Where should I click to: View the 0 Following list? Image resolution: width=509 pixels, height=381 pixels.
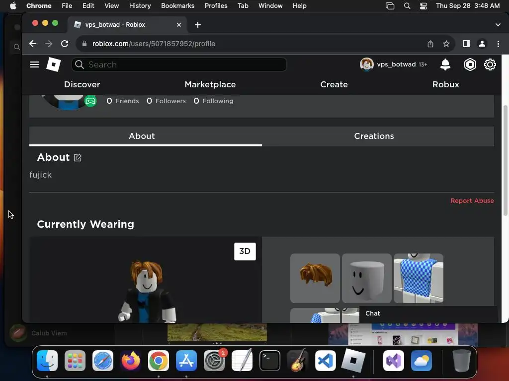[213, 101]
